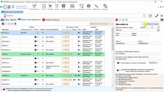Click the Включить сервис button

pos(151,24)
